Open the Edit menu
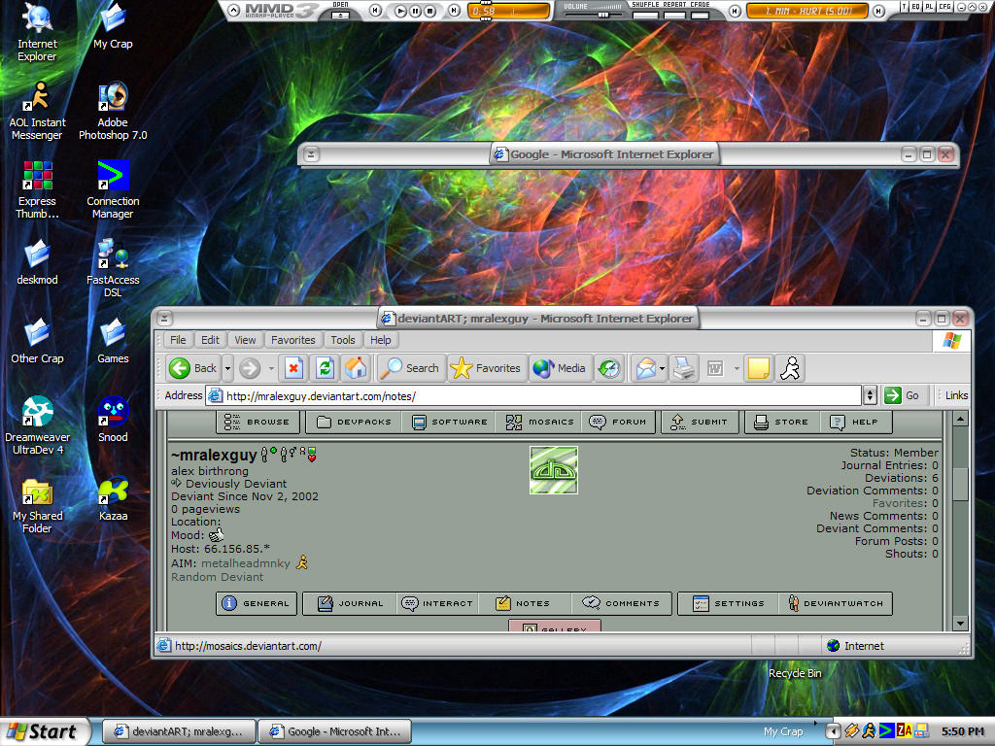 click(210, 340)
